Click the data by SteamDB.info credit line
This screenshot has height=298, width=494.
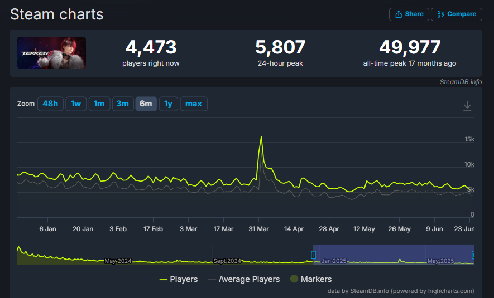(401, 291)
